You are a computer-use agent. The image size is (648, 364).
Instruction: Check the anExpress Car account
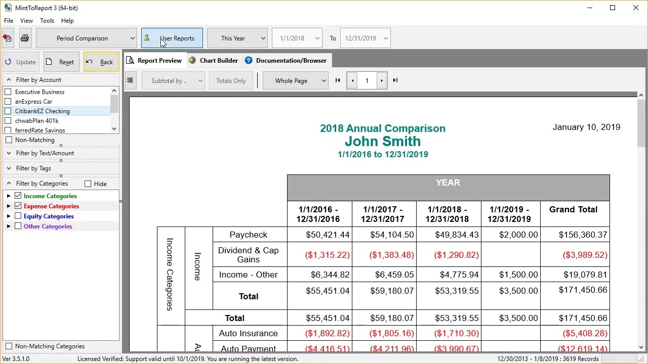(8, 102)
